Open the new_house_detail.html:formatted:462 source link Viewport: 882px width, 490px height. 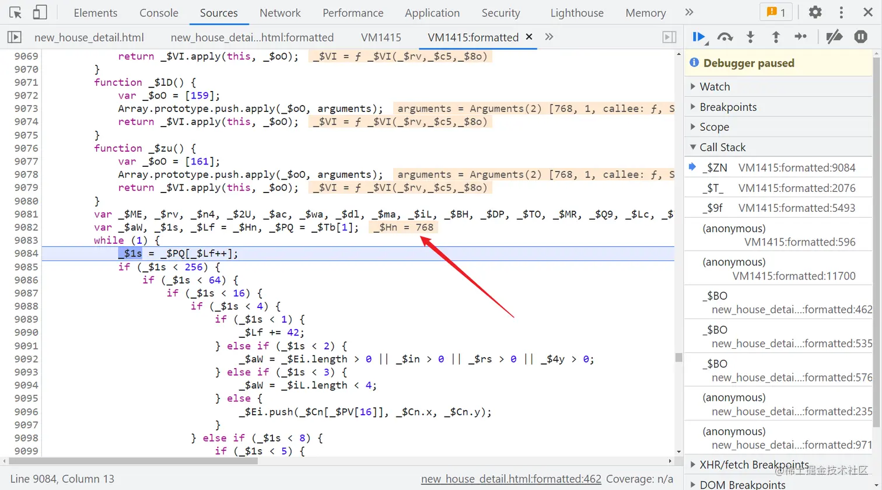[511, 479]
